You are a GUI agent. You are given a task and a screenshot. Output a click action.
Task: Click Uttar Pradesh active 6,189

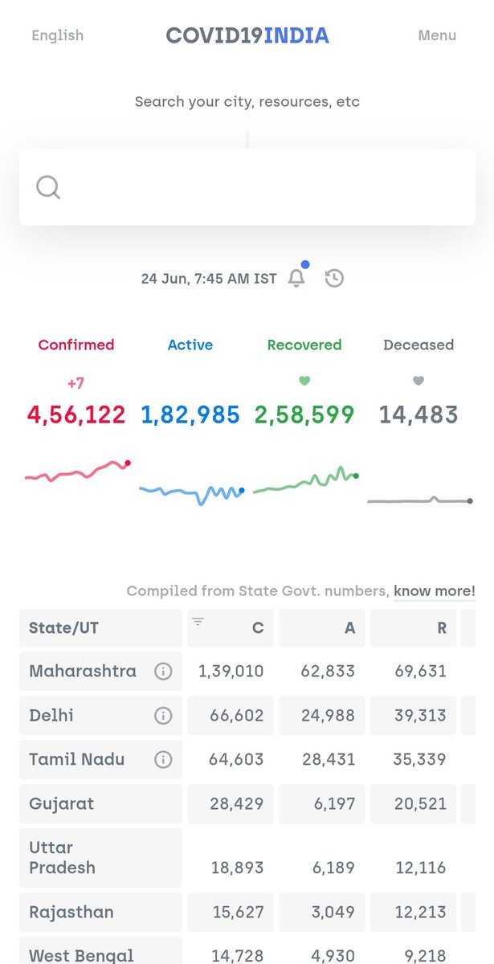pos(335,868)
